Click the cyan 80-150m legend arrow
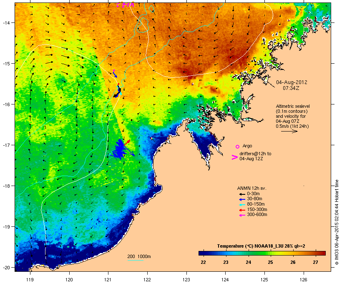 tap(242, 205)
